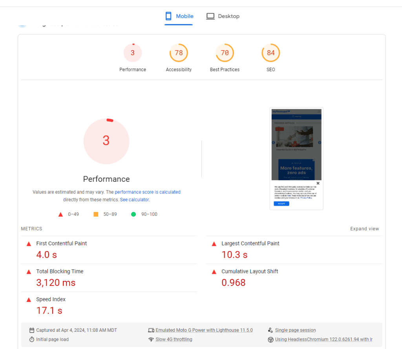Click the large Performance gauge showing 3
The height and width of the screenshot is (349, 402).
tap(106, 141)
